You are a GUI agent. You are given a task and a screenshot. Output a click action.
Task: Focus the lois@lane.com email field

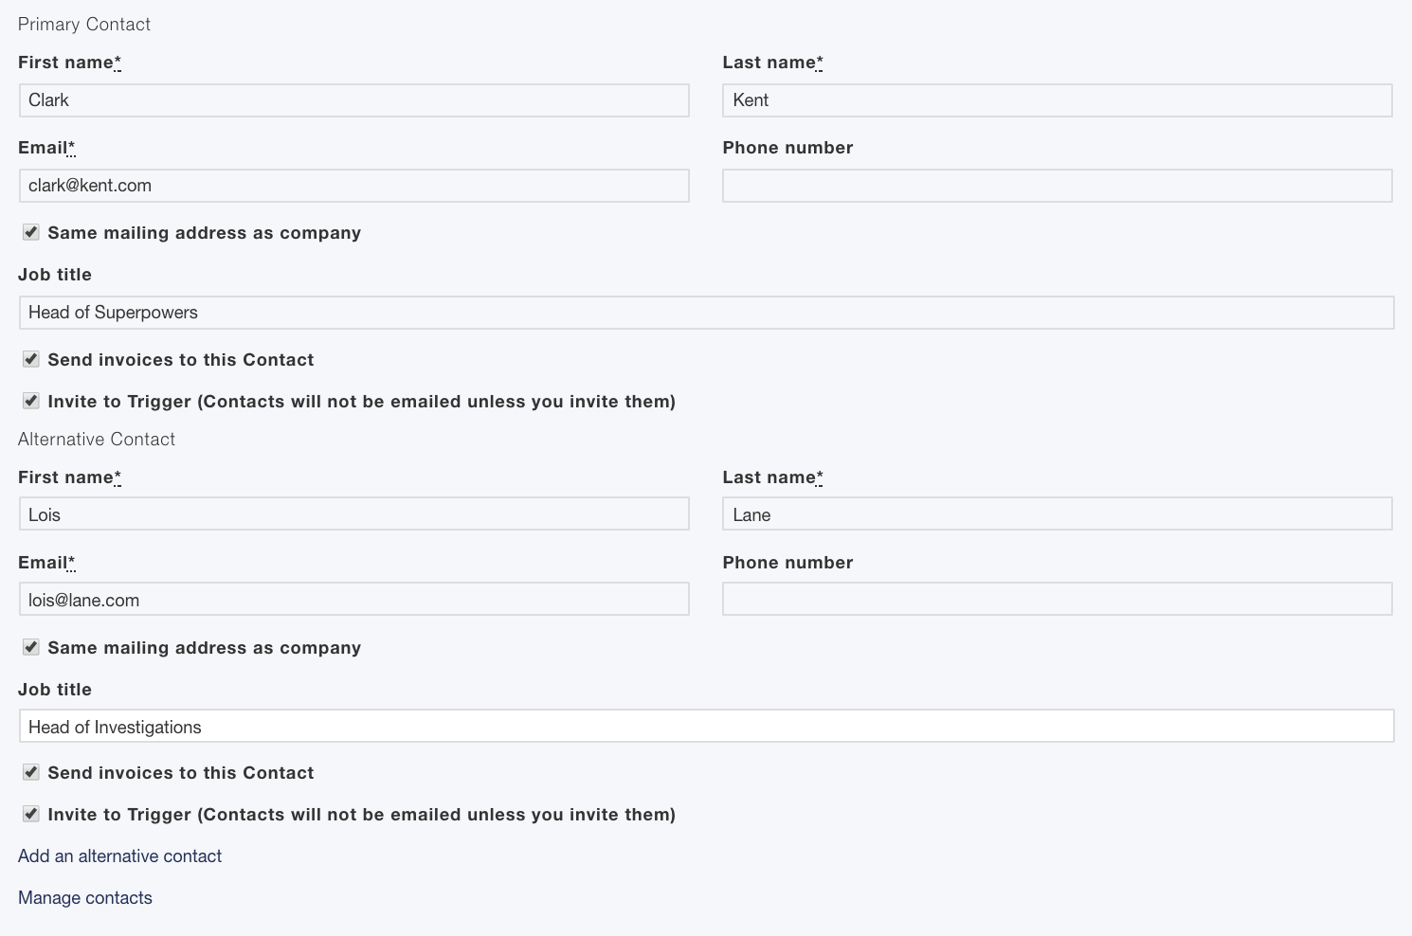click(353, 600)
